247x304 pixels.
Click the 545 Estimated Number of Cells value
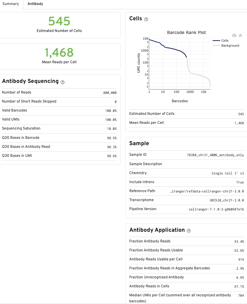(x=59, y=21)
